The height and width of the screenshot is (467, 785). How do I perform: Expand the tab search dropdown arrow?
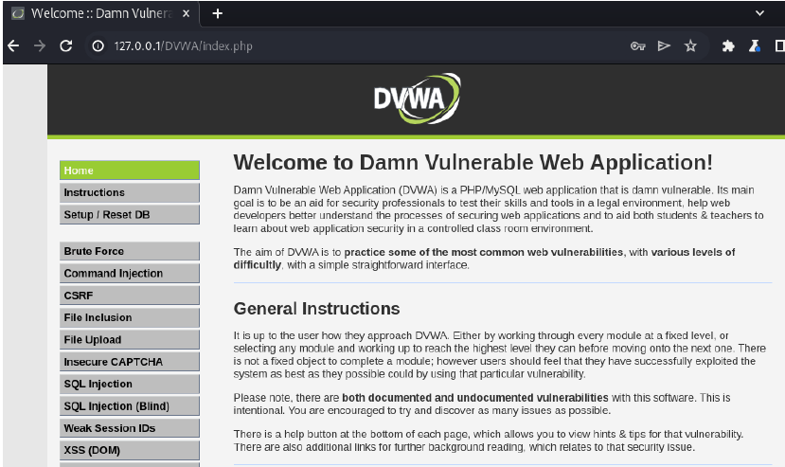759,14
